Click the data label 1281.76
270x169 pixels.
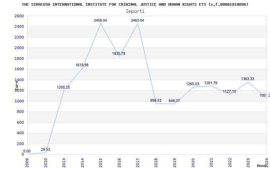tap(211, 83)
